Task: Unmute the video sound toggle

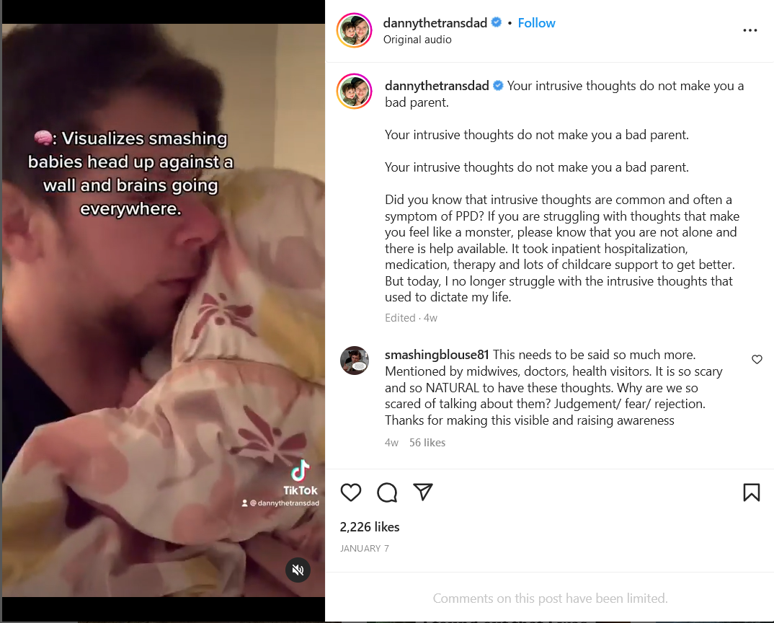Action: 298,570
